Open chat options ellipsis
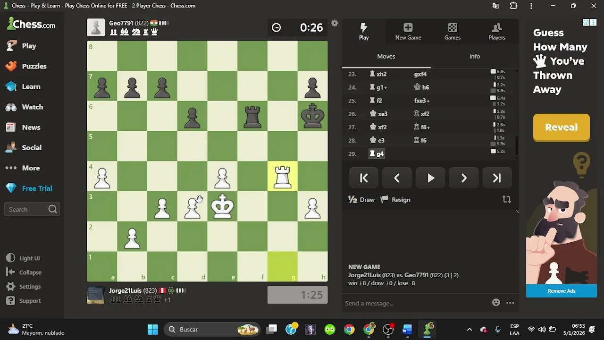The width and height of the screenshot is (604, 340). coord(510,303)
